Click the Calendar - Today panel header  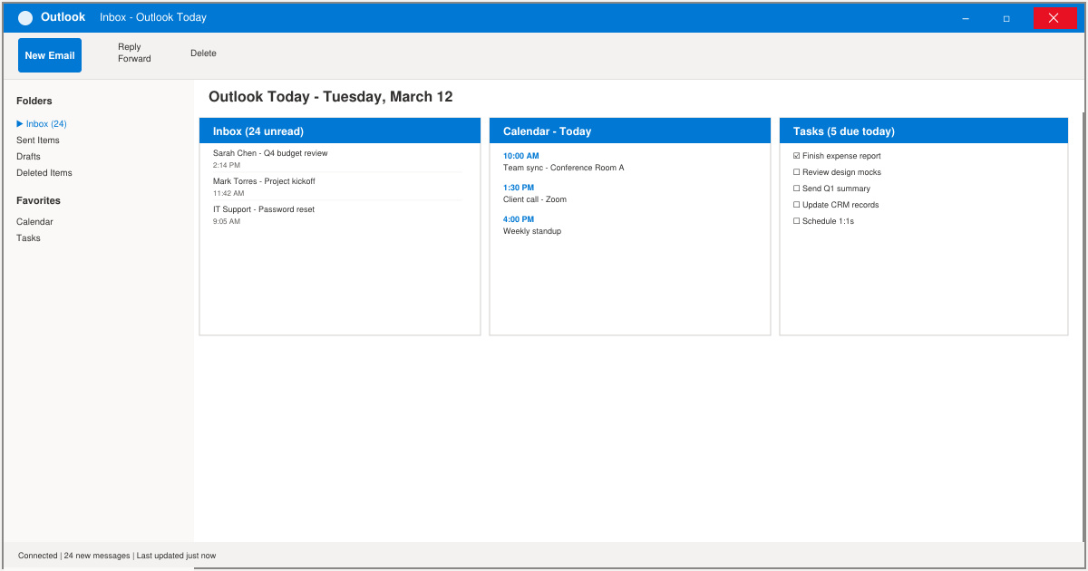tap(630, 131)
